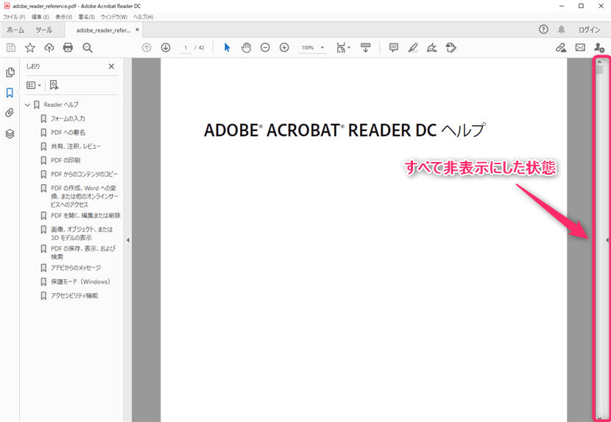Activate the Selection arrow tool
Image resolution: width=611 pixels, height=422 pixels.
click(x=227, y=48)
